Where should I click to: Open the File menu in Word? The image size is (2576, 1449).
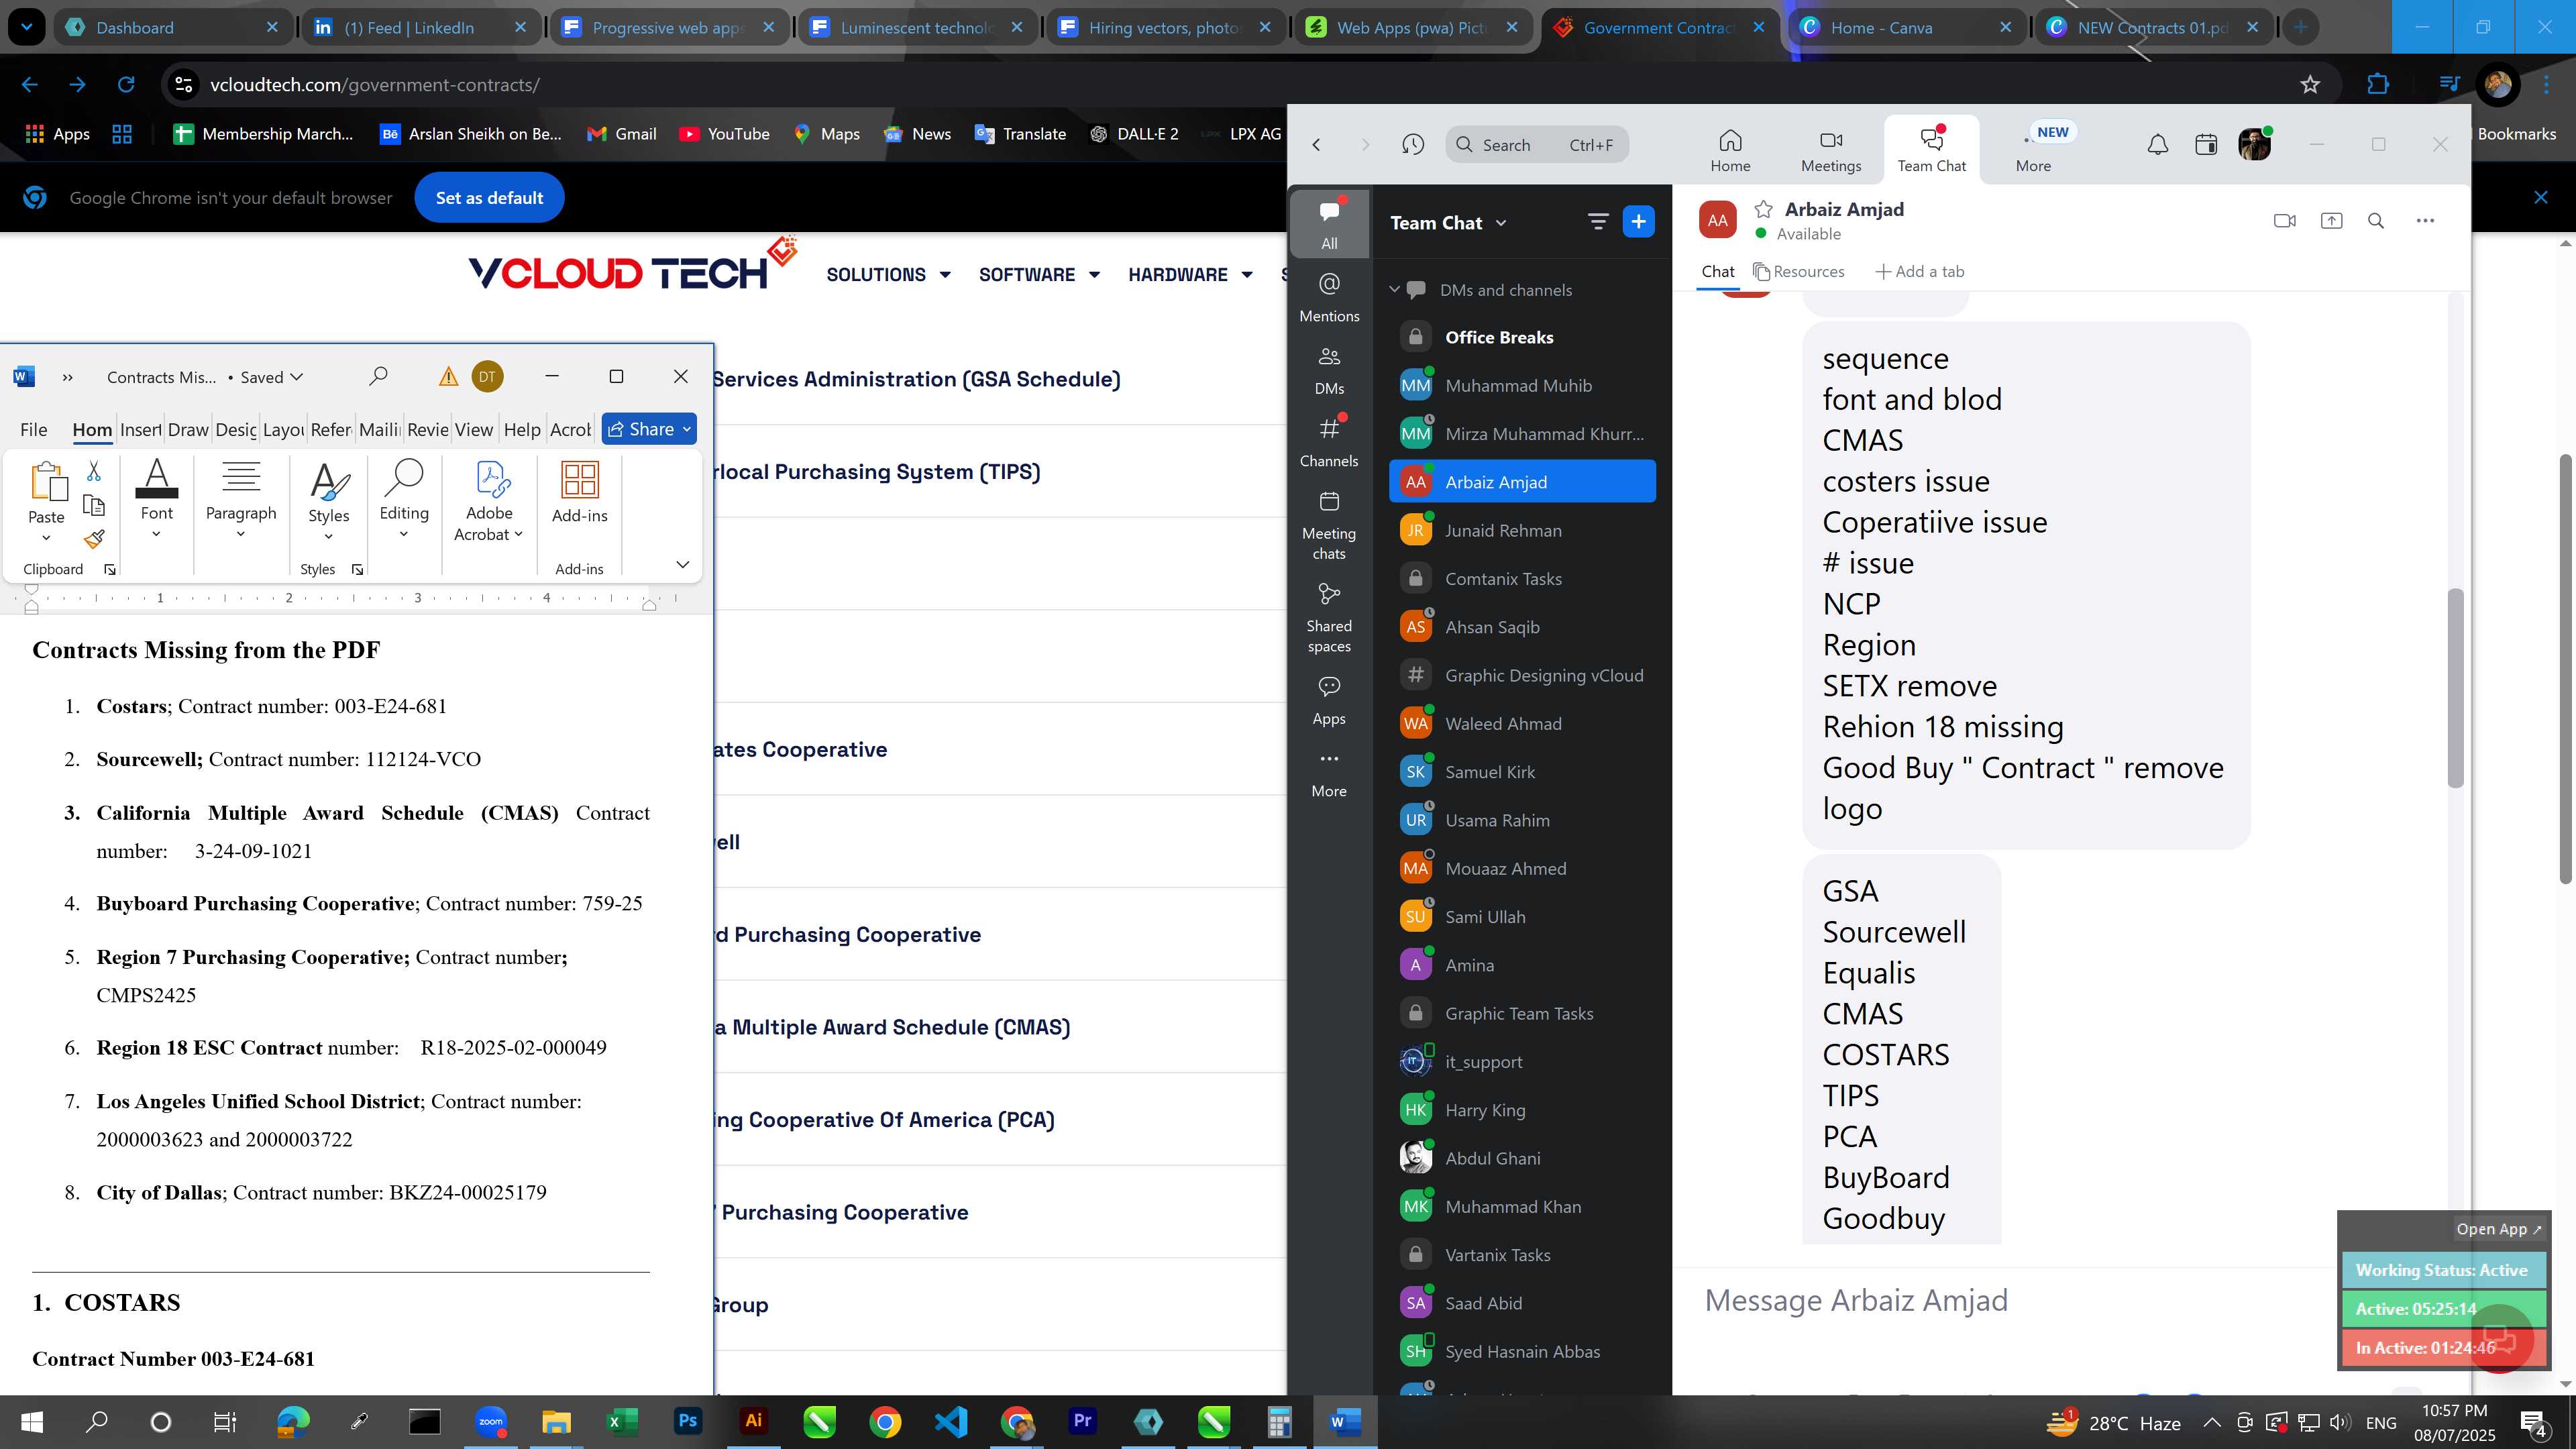[33, 429]
